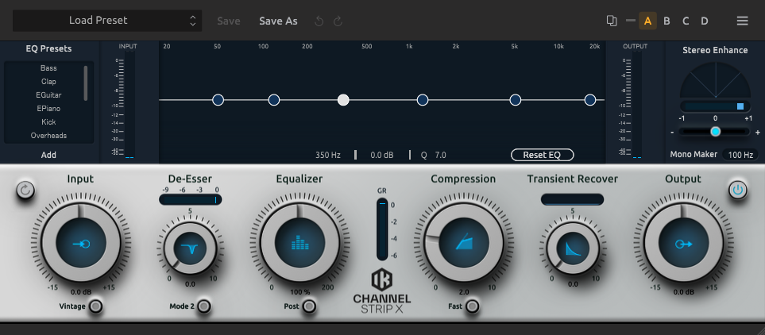Open the hamburger menu

(x=742, y=21)
